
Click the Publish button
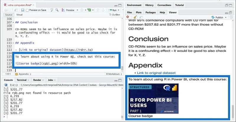[217, 17]
